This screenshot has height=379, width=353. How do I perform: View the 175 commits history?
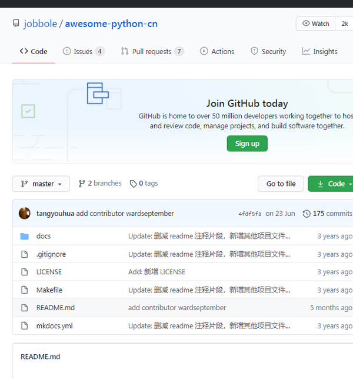click(x=328, y=214)
